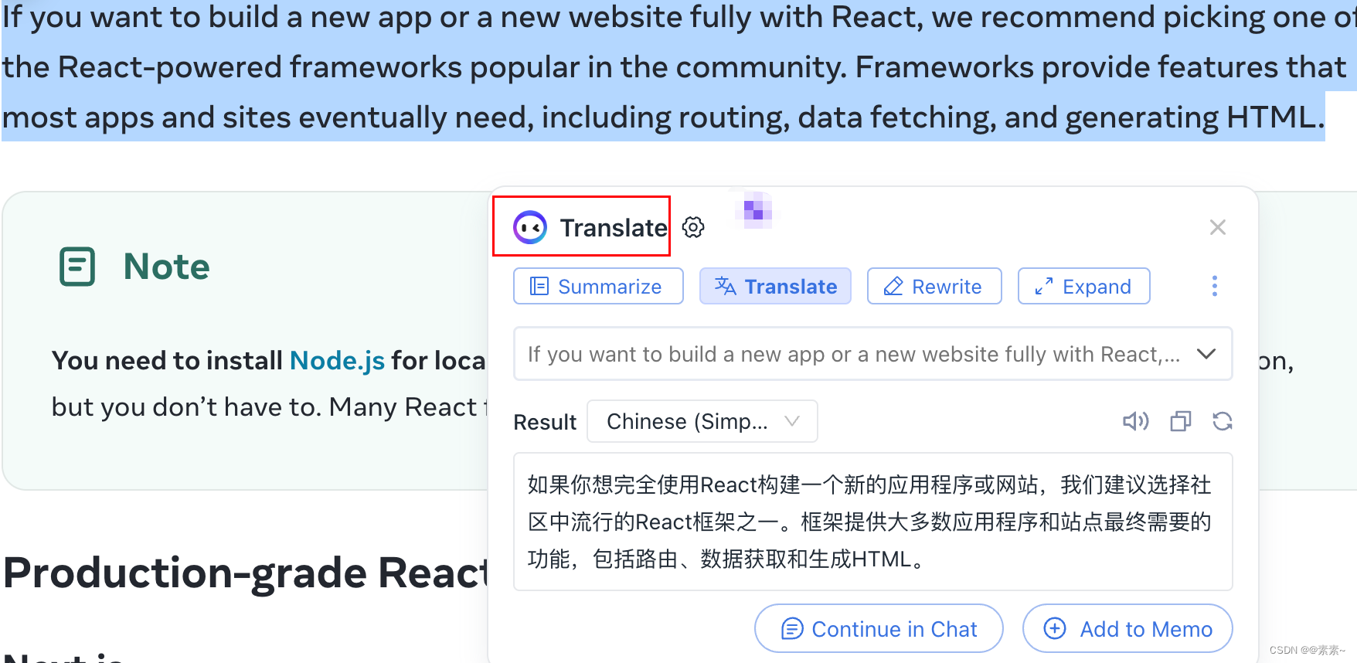Regenerate the translation with refresh icon
Screen dimensions: 1357x663
coord(1223,421)
